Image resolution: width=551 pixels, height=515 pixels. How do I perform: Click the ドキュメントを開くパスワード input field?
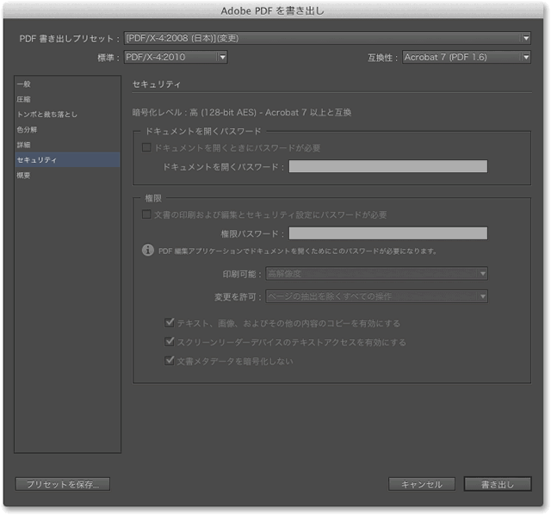[387, 166]
